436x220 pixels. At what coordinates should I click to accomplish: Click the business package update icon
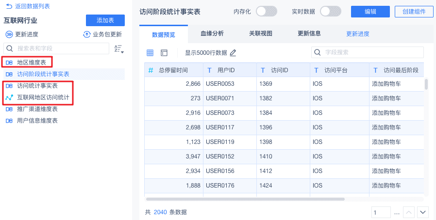[x=87, y=34]
